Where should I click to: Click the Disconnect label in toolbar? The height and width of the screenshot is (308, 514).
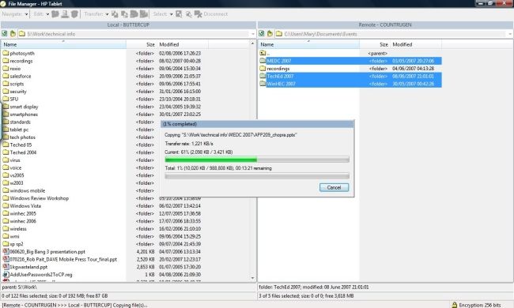click(x=215, y=14)
